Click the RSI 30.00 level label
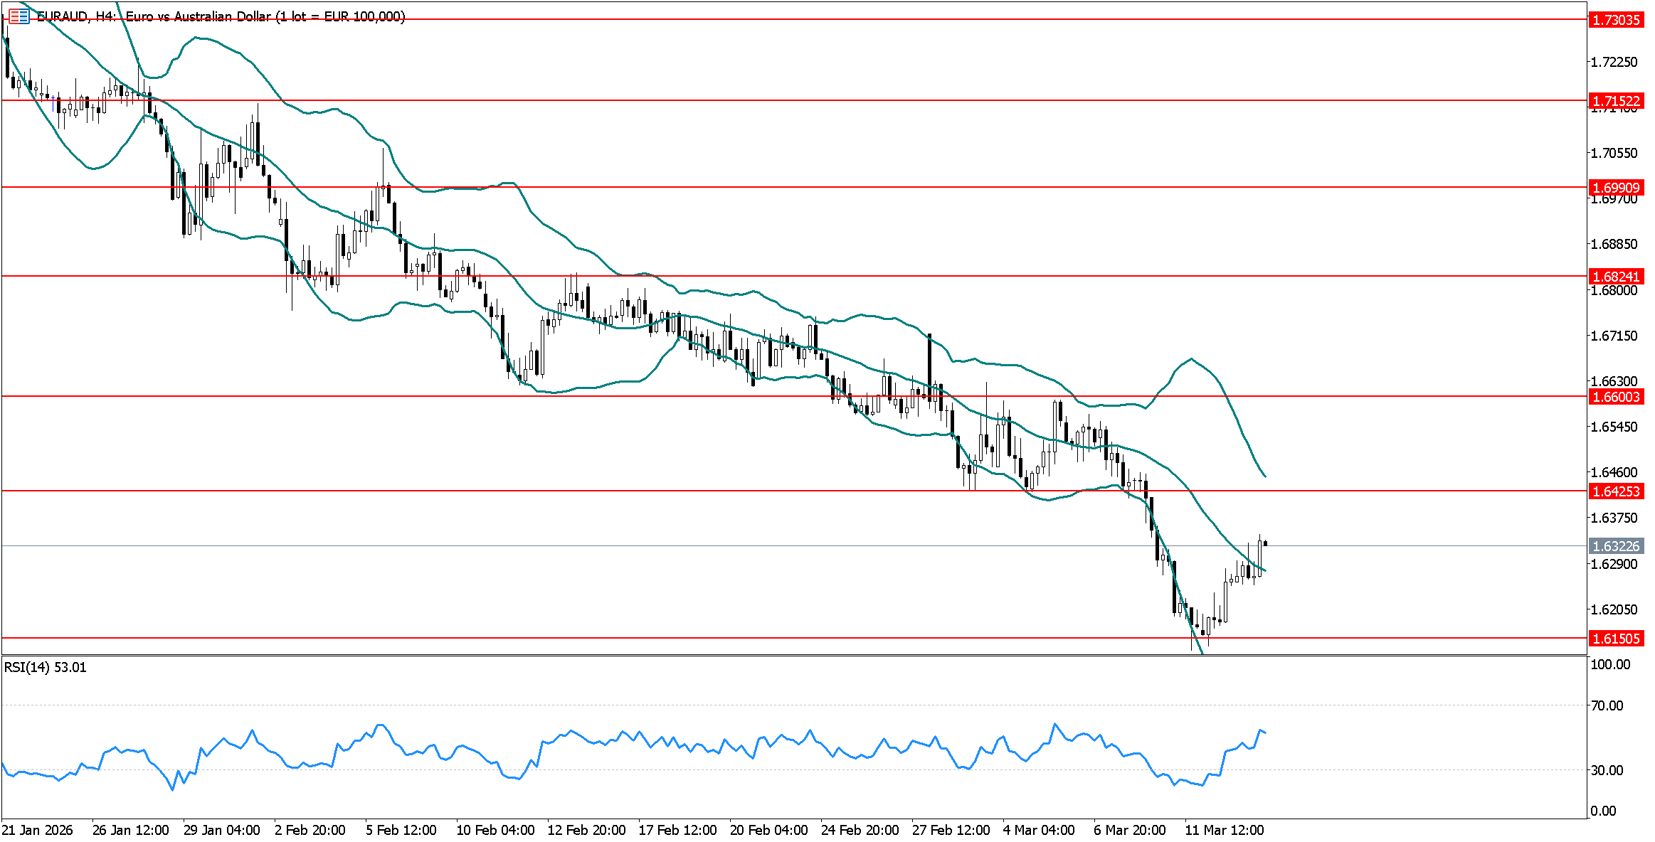1655x842 pixels. (x=1607, y=770)
